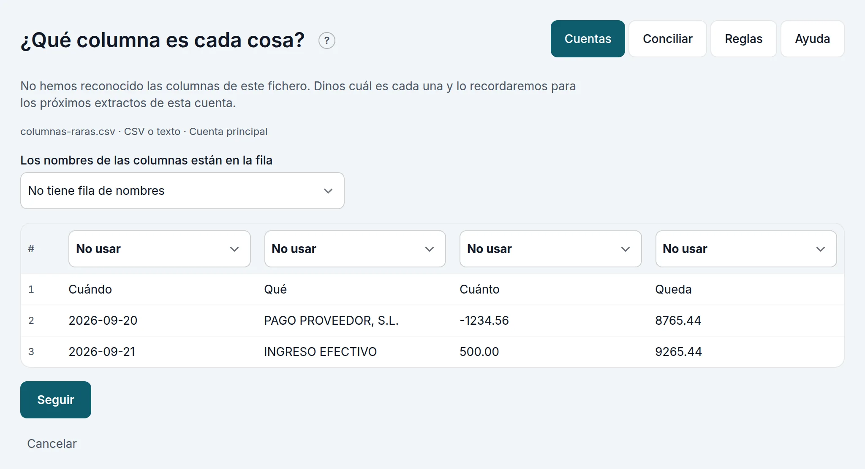Click the balance 8765.44
Image resolution: width=865 pixels, height=469 pixels.
click(678, 321)
